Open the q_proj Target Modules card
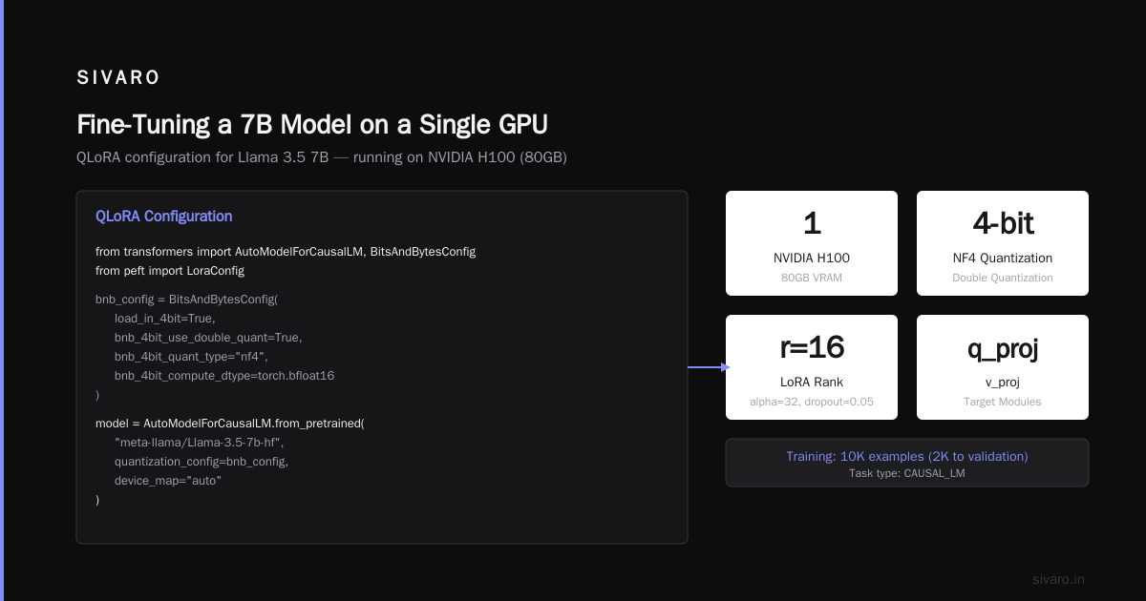The image size is (1146, 601). tap(1003, 367)
